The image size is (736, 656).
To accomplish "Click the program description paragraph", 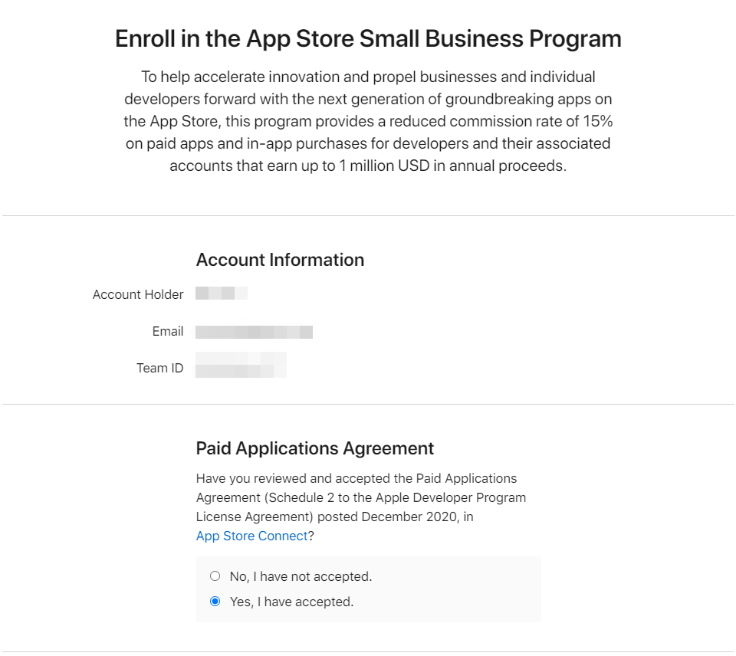I will [368, 121].
